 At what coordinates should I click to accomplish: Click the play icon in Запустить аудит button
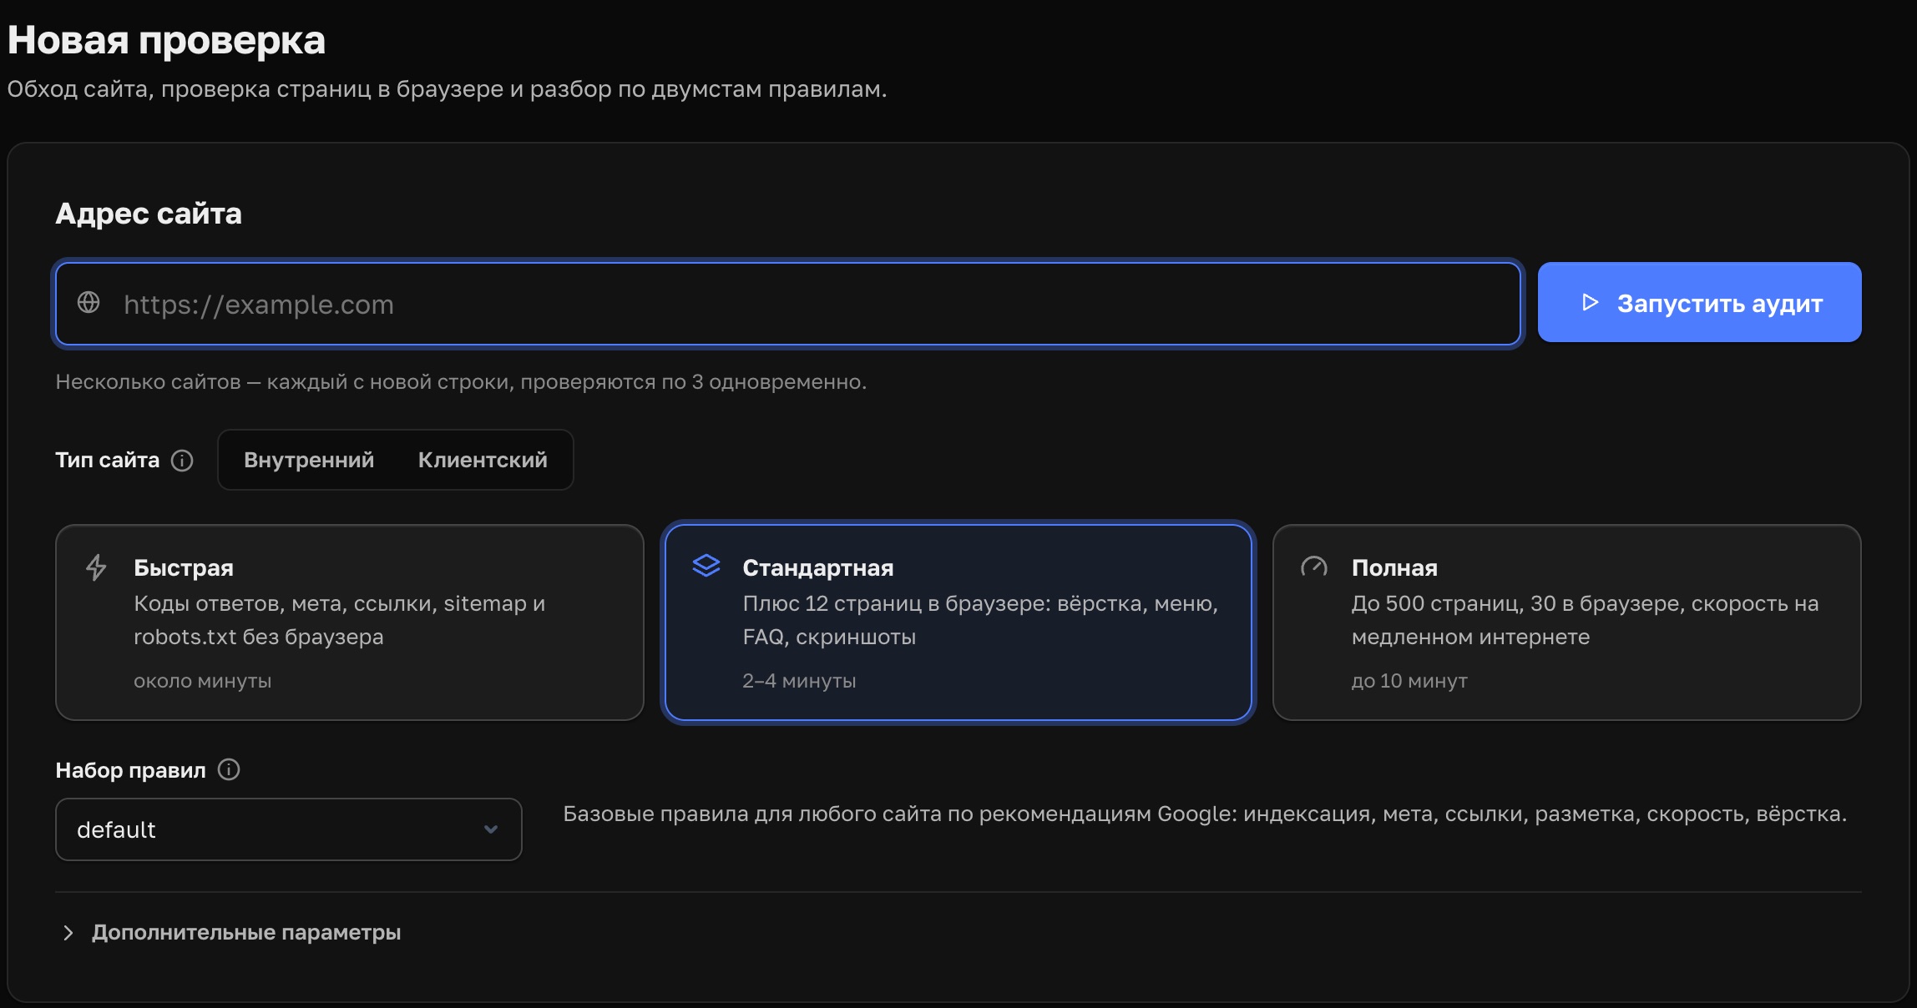[1590, 302]
